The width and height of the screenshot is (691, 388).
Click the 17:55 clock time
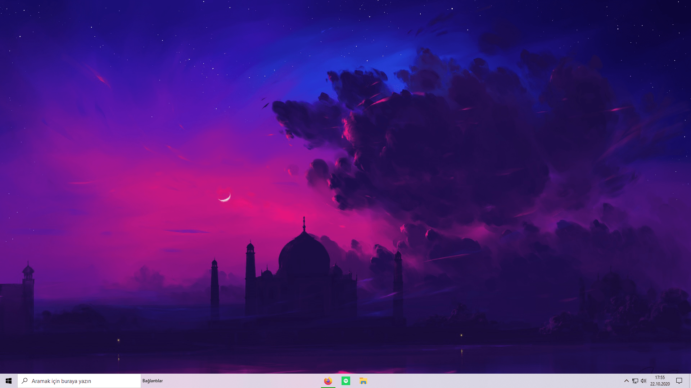coord(660,378)
